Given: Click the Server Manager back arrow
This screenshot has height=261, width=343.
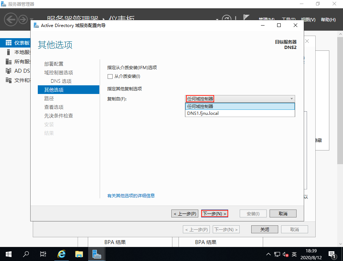Looking at the screenshot, I should (x=10, y=19).
